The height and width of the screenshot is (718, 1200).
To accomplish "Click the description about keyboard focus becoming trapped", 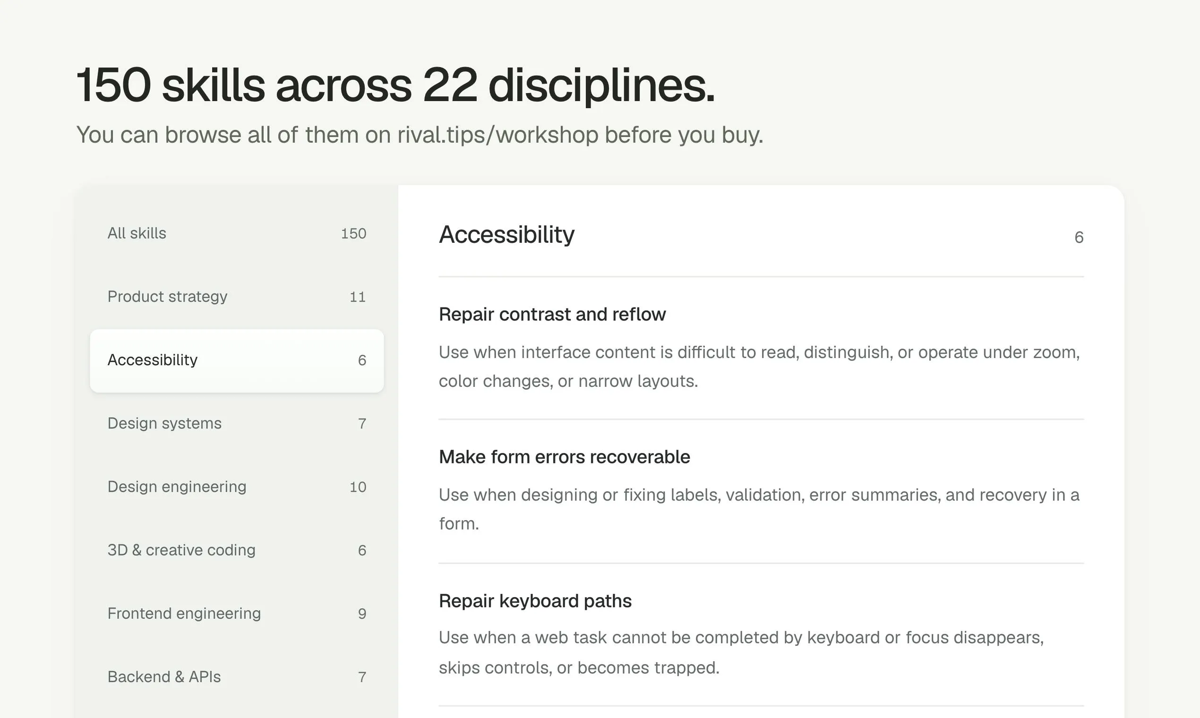I will coord(741,653).
